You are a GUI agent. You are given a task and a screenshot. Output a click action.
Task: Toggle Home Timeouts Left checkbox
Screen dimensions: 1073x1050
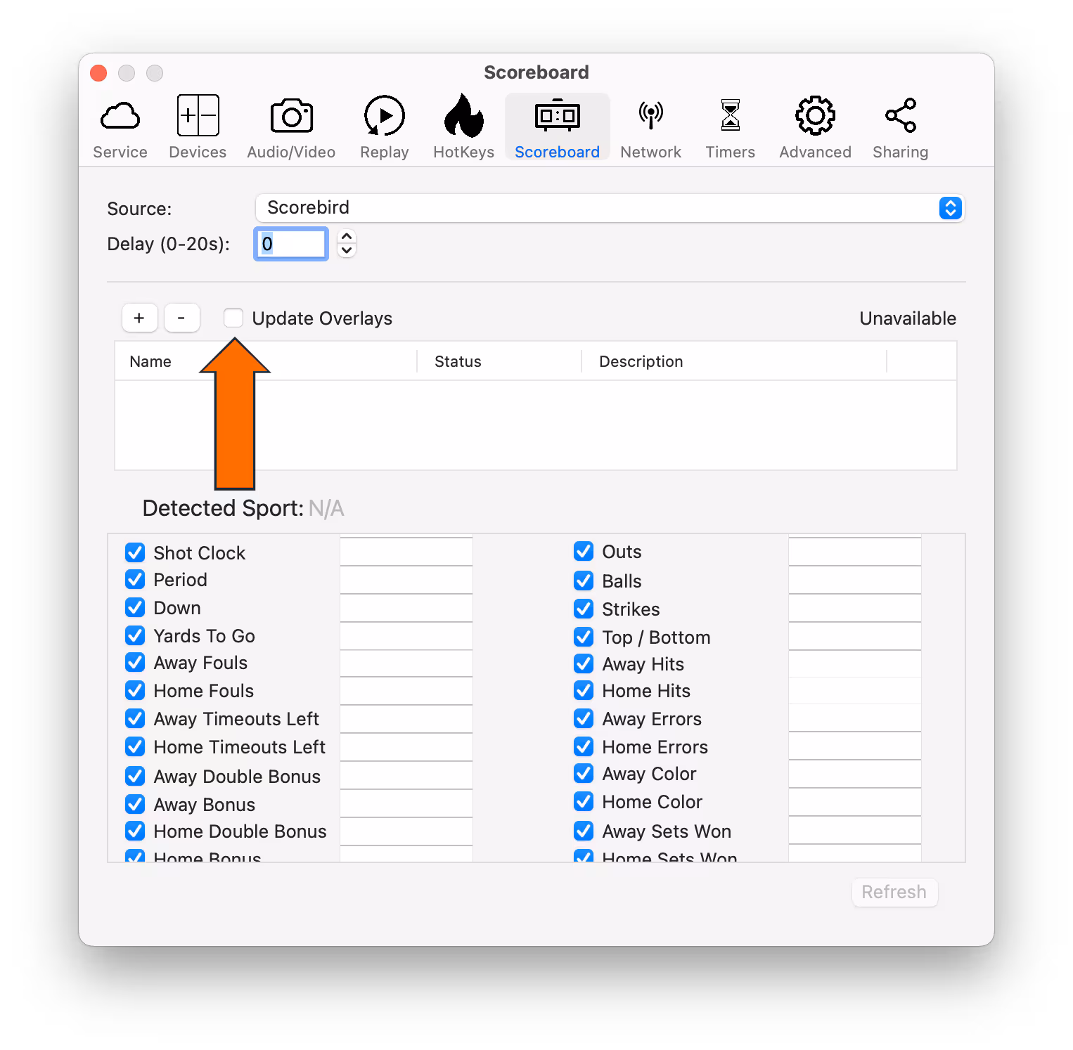tap(135, 746)
